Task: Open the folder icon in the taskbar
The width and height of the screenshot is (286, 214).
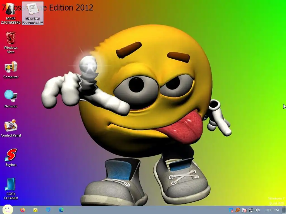Action: [35, 210]
